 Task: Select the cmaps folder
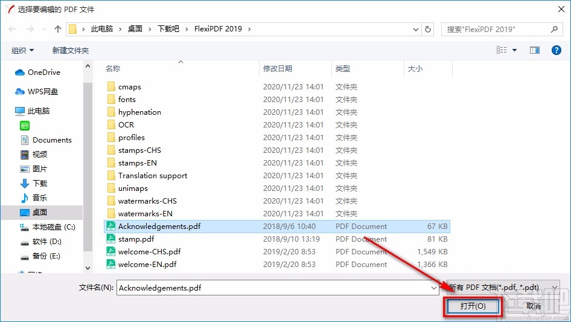coord(130,87)
